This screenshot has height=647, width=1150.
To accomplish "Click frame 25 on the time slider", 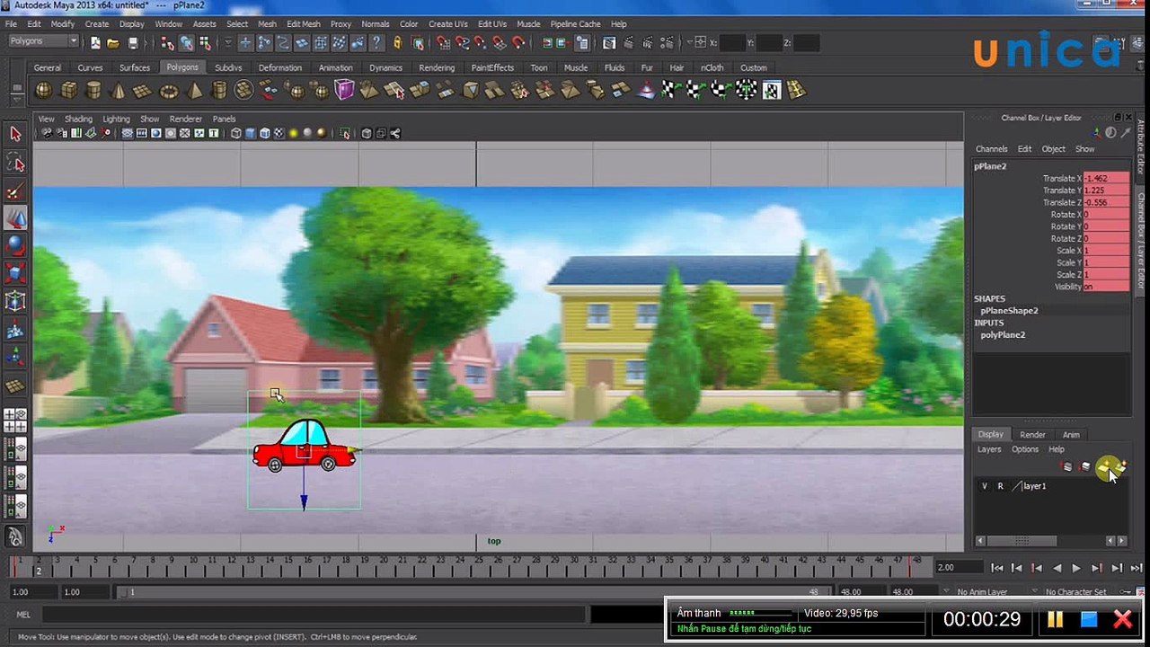I will point(480,565).
